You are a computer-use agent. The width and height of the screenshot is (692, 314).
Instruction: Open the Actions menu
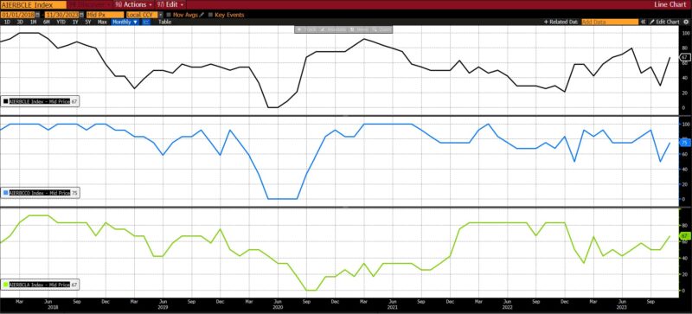(x=133, y=4)
